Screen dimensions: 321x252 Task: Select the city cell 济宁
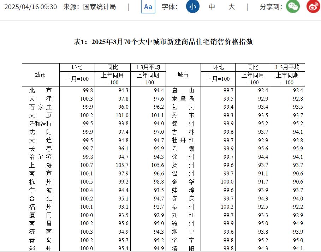[183, 240]
